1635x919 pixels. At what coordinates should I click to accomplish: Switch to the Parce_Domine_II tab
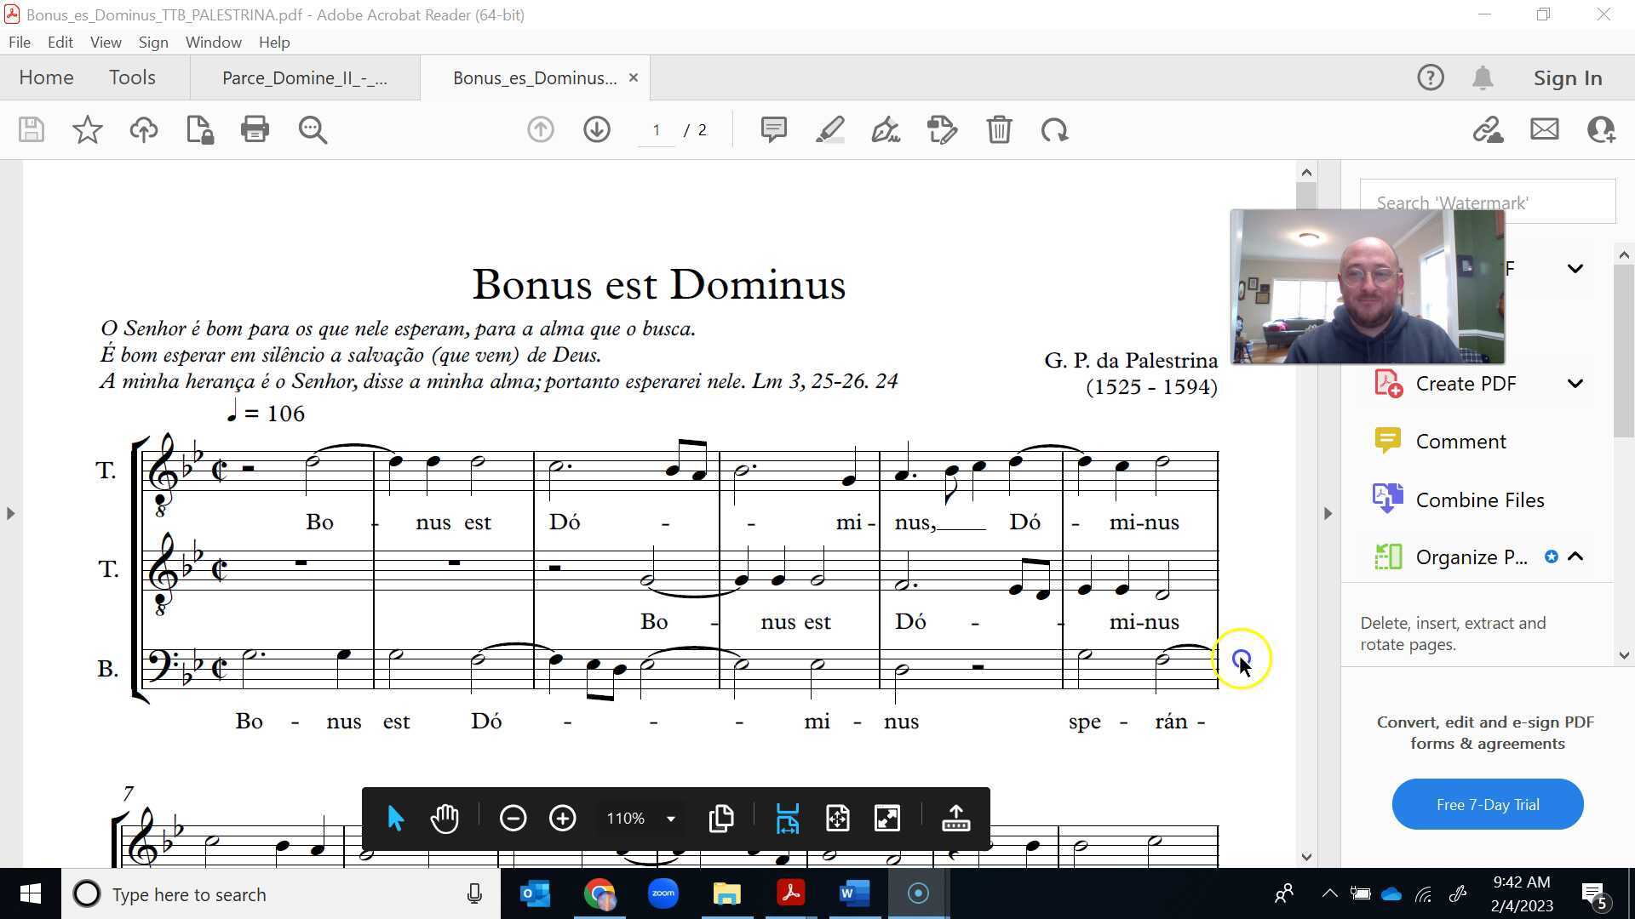tap(305, 77)
